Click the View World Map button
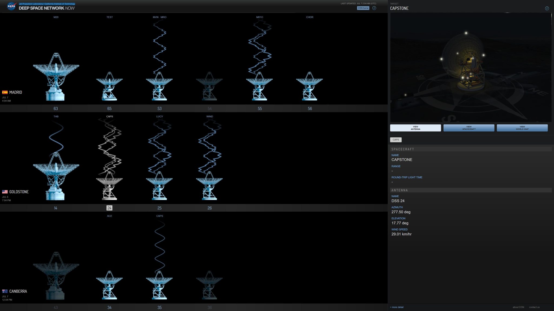The image size is (554, 311). point(522,128)
